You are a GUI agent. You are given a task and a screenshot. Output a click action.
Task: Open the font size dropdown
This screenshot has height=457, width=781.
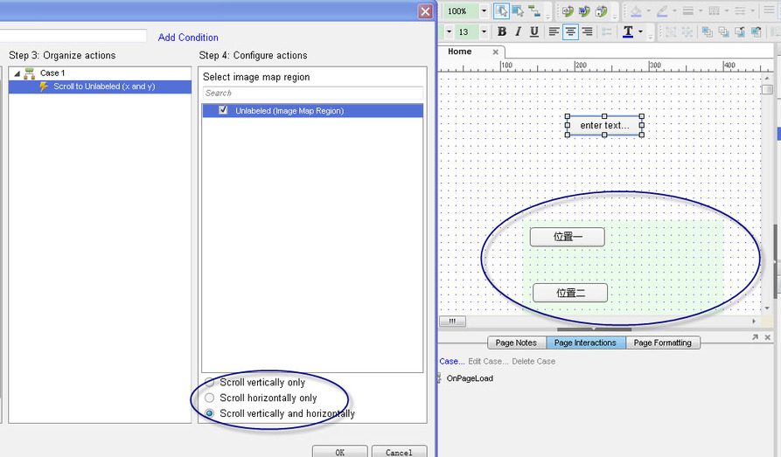(484, 31)
